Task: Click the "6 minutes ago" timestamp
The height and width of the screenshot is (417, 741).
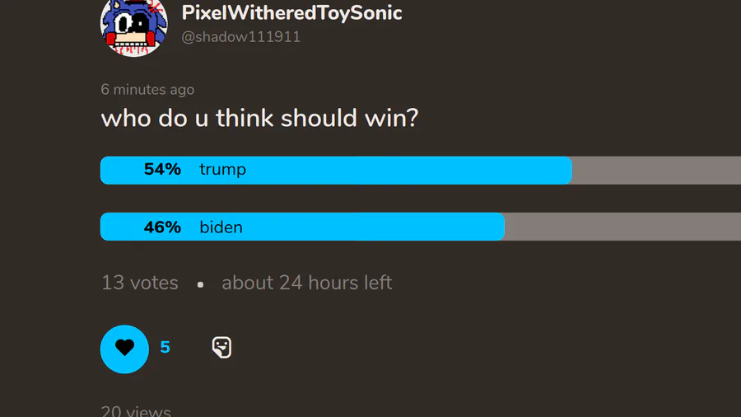Action: pos(147,89)
